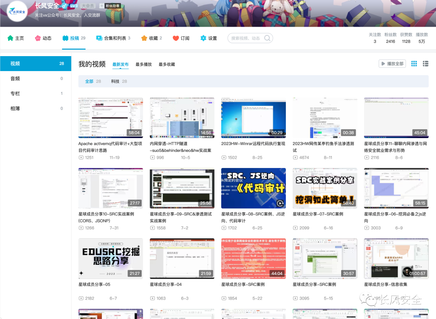Screen dimensions: 436x319
Task: Open 星球成员分享-09 video thumbnail
Action: point(182,188)
